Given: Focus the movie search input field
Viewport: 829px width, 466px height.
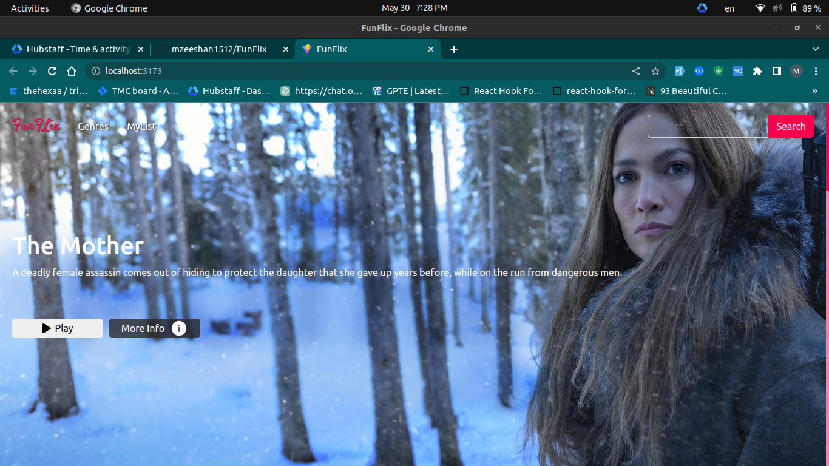Looking at the screenshot, I should click(x=708, y=126).
